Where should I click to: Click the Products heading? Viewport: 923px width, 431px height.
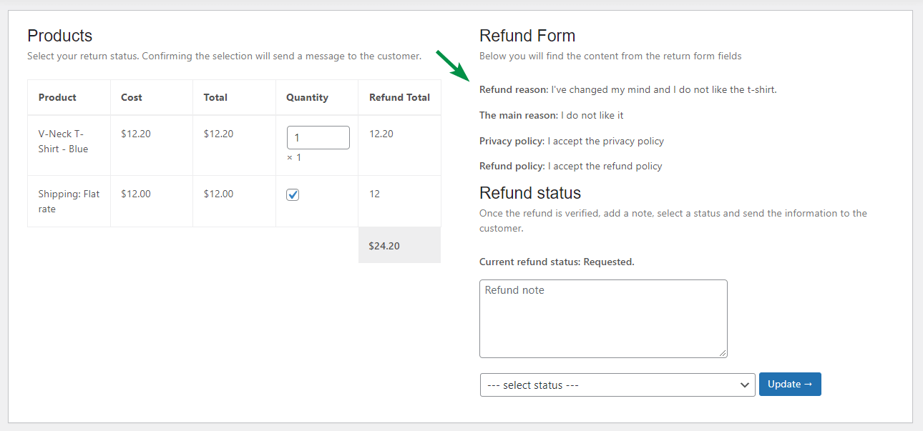point(60,36)
